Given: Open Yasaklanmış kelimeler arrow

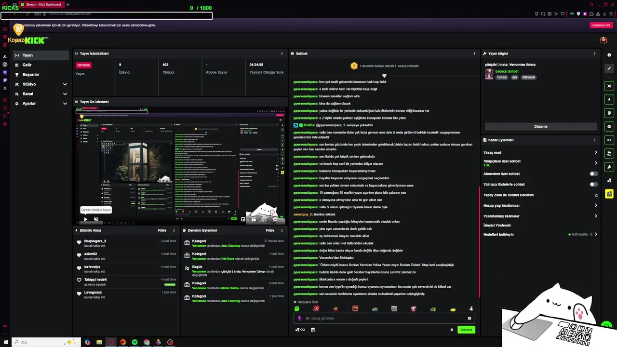Looking at the screenshot, I should 596,216.
